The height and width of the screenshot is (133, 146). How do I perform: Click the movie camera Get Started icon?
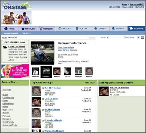click(x=5, y=47)
